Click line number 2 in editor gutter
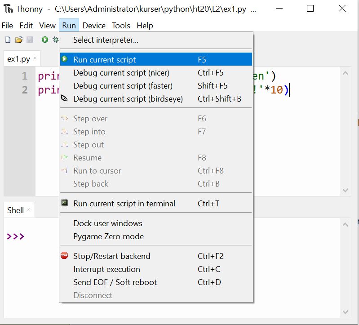 click(25, 90)
